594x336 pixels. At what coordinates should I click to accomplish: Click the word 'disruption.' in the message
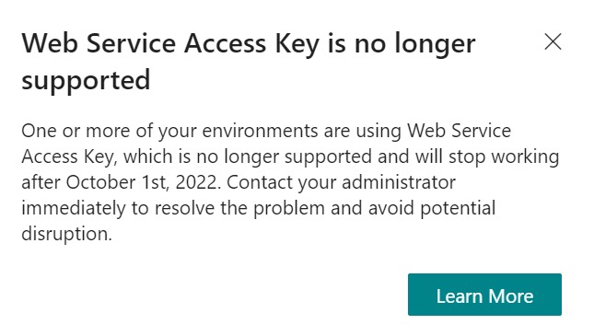[66, 234]
